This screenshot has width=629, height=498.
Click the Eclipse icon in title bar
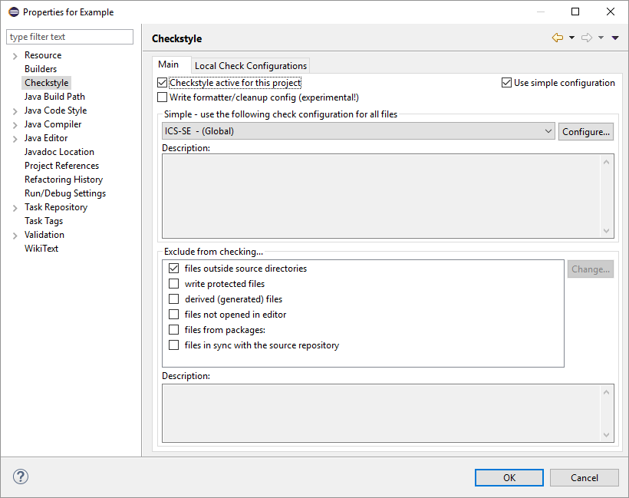point(13,12)
